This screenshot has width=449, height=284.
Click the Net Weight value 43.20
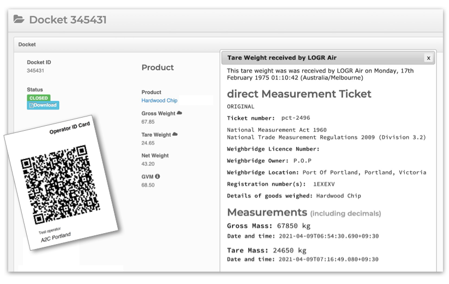pos(148,164)
